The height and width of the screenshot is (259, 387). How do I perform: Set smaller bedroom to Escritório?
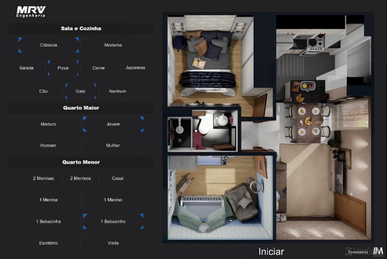pos(48,243)
